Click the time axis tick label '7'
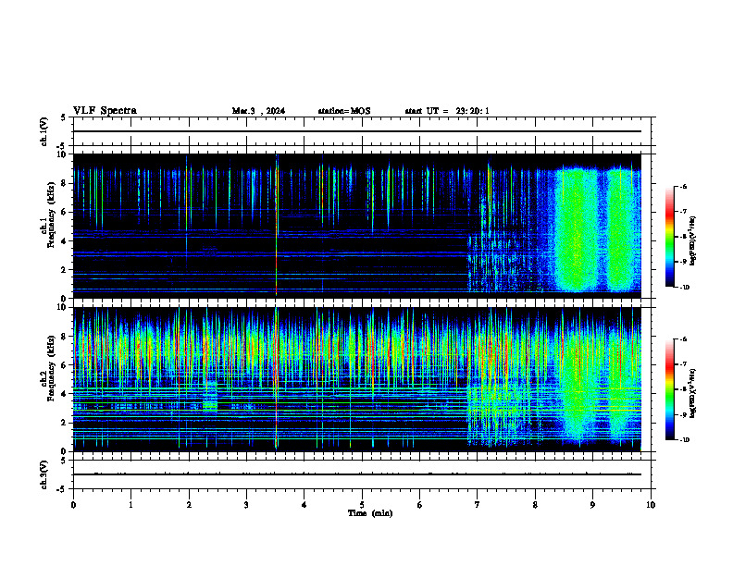Screen dimensions: 733x566 [x=478, y=505]
